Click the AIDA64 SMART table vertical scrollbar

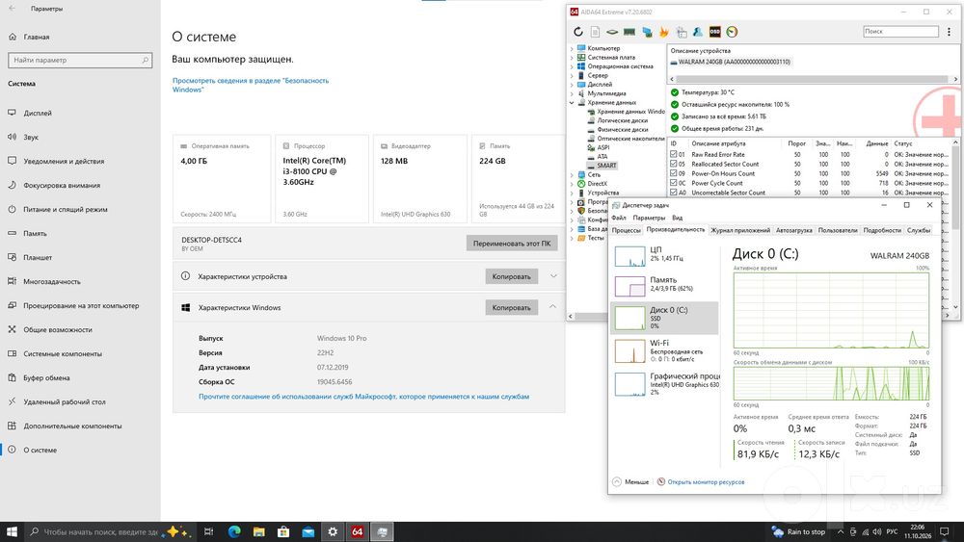955,224
